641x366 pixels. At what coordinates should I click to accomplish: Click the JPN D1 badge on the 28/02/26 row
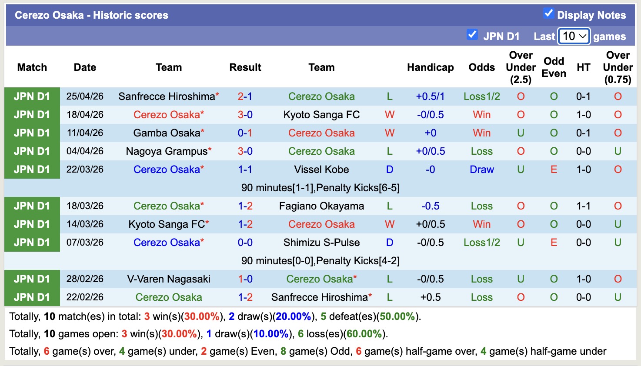[x=32, y=279]
